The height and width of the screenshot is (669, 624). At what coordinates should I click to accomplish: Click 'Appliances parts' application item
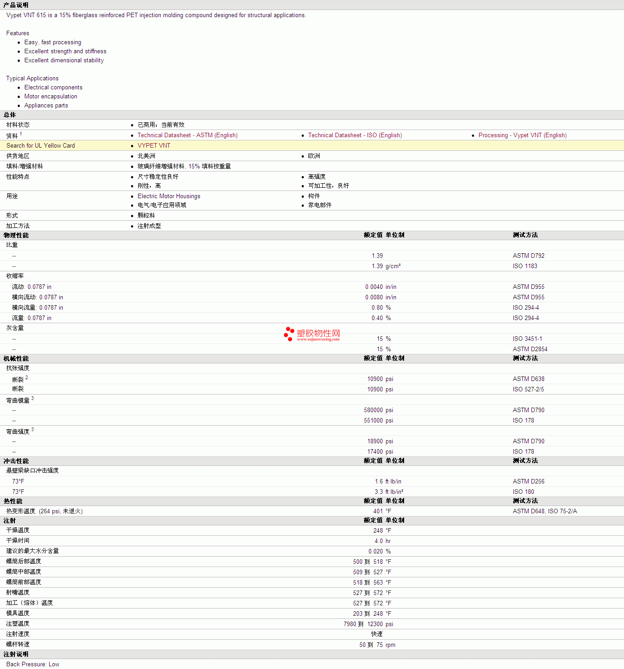[46, 105]
